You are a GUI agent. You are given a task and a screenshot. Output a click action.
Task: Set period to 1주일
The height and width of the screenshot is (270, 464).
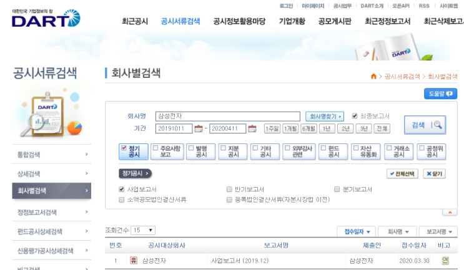(x=272, y=128)
